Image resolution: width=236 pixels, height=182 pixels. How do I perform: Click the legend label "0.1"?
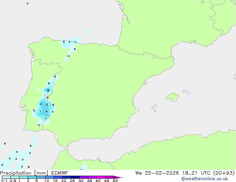coord(4,181)
